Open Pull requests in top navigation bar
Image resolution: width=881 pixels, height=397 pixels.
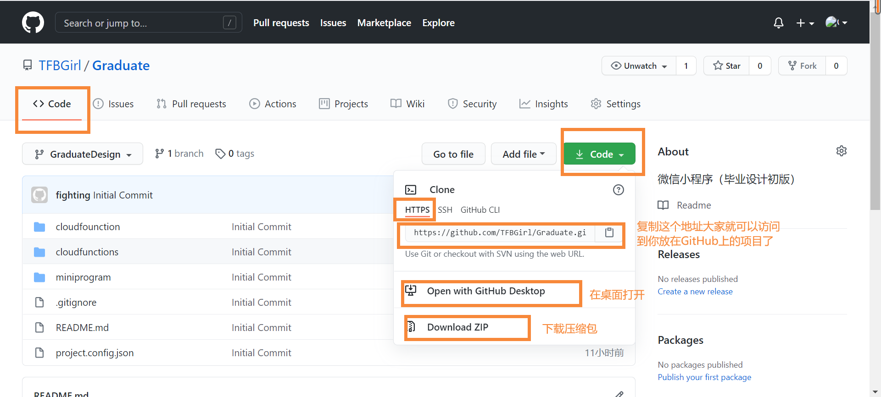tap(281, 22)
